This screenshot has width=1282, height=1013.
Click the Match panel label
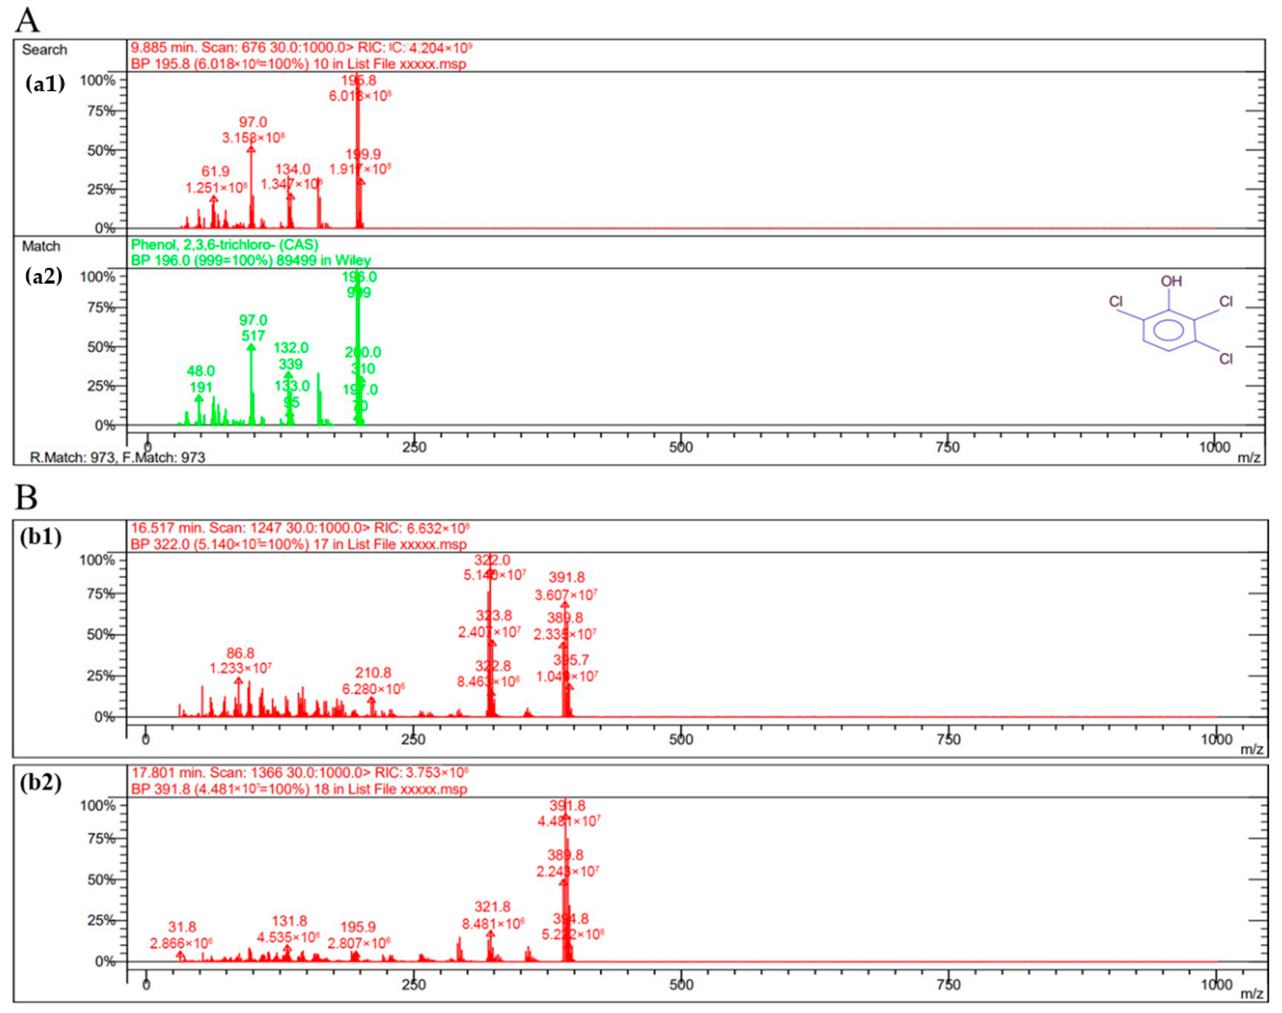pos(41,246)
